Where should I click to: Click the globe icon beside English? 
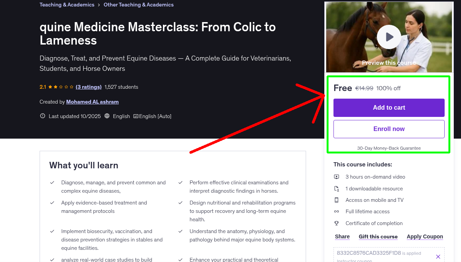coord(107,116)
